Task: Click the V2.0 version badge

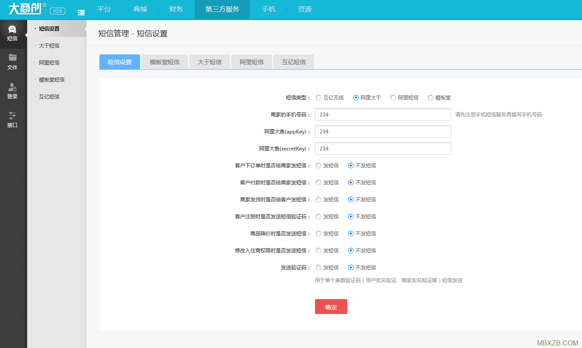Action: [x=57, y=11]
